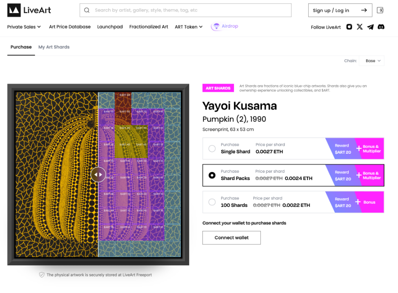
Task: Open LiveArt Telegram channel
Action: pyautogui.click(x=370, y=27)
